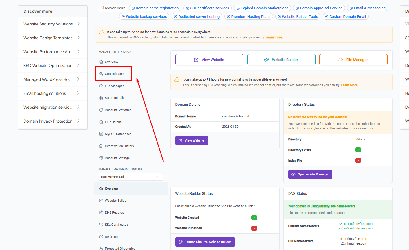
Task: Select Redirects in the domain menu
Action: point(111,237)
